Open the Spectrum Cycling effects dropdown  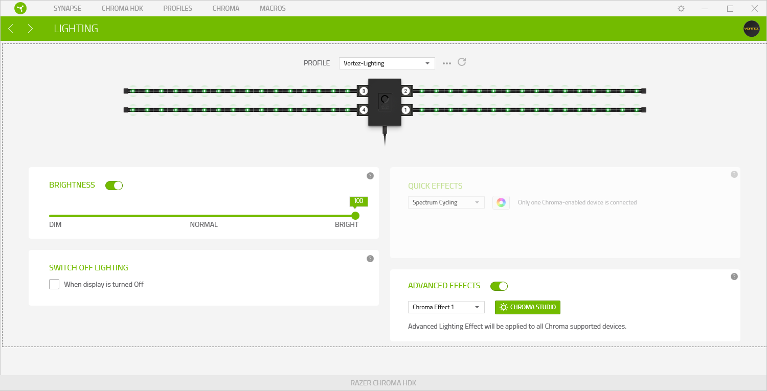446,202
